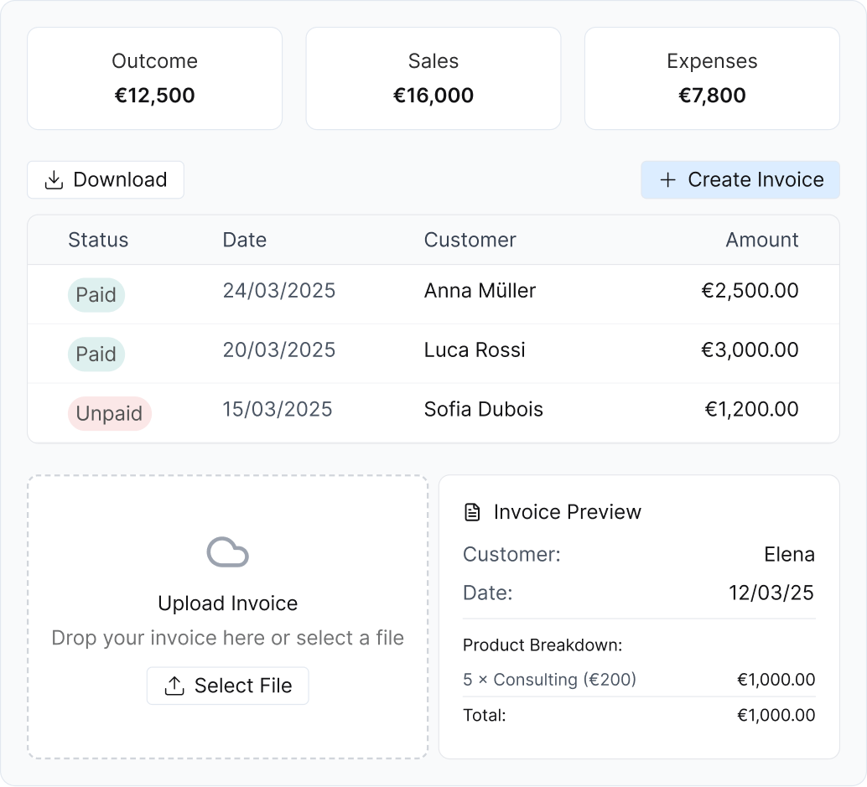Toggle the Paid badge for Luca Rossi
This screenshot has height=787, width=867.
(96, 354)
